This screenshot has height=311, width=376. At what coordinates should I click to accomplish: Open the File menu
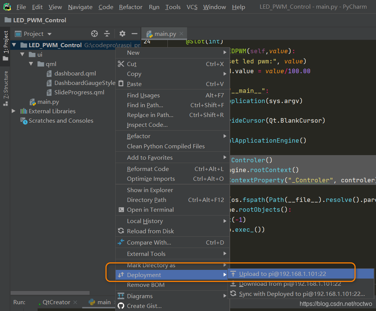pos(21,7)
